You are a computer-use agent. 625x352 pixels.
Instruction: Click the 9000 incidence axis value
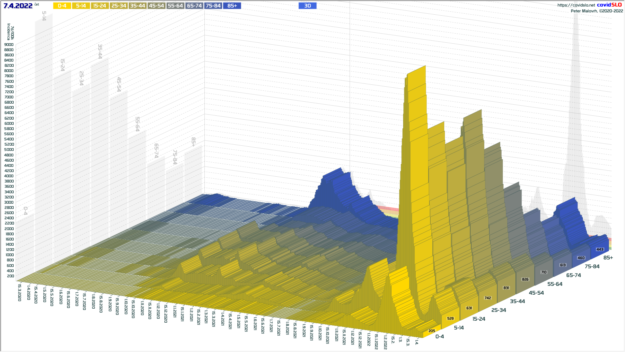9,45
